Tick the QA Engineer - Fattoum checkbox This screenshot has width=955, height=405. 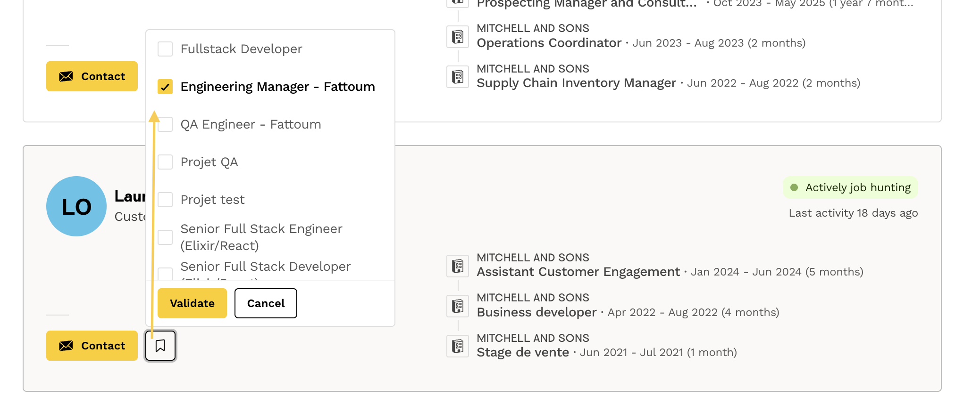coord(165,124)
